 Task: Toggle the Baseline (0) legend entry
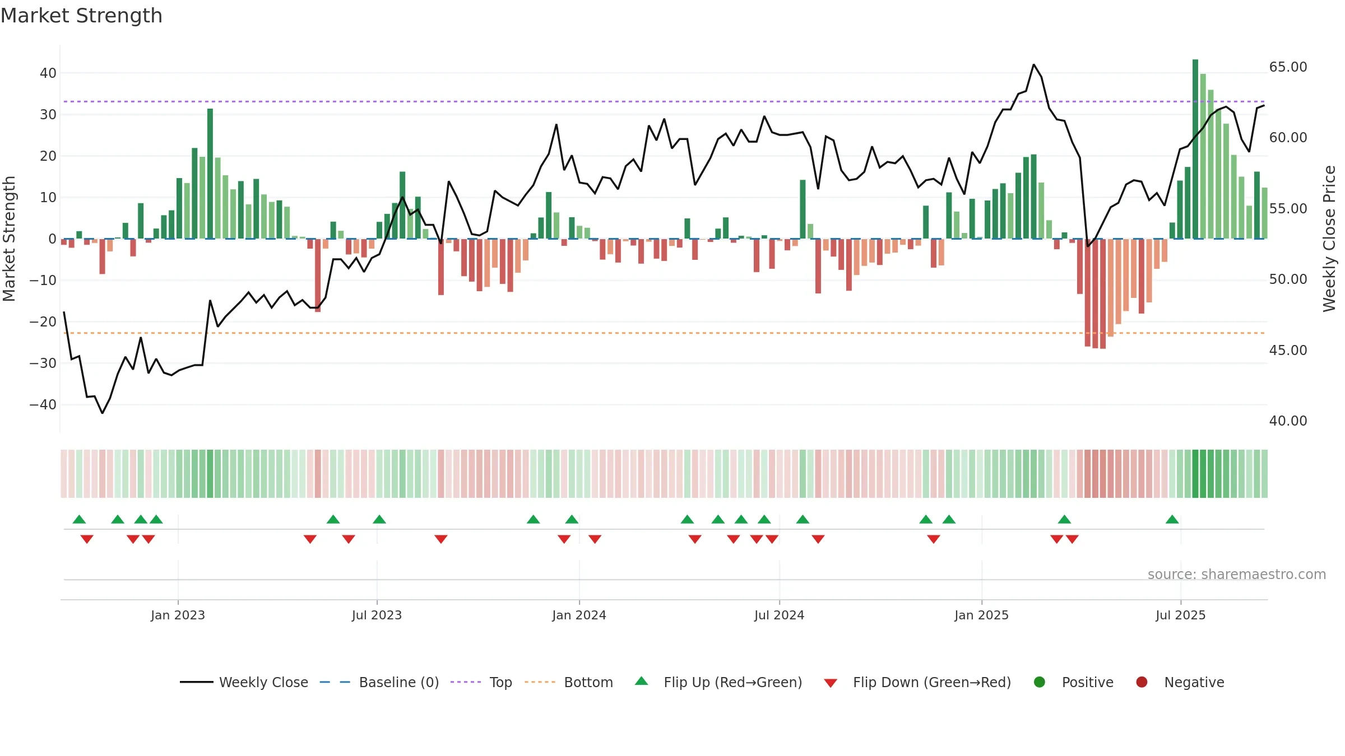pos(379,682)
